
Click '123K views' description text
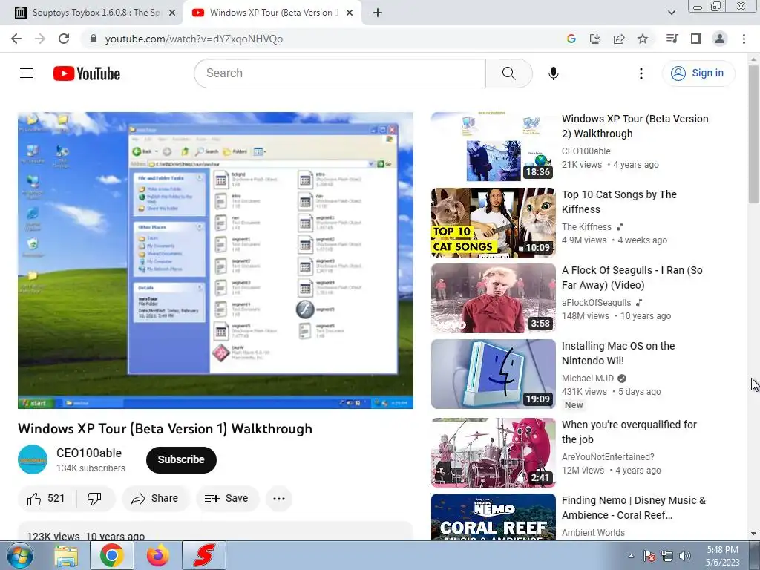[53, 536]
